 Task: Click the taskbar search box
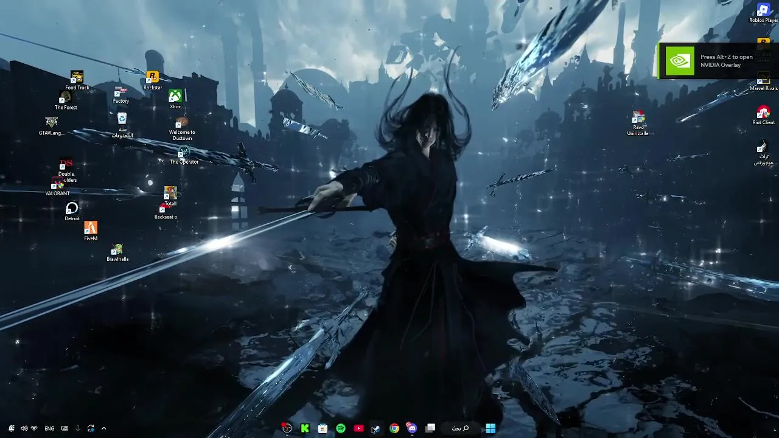tap(459, 428)
